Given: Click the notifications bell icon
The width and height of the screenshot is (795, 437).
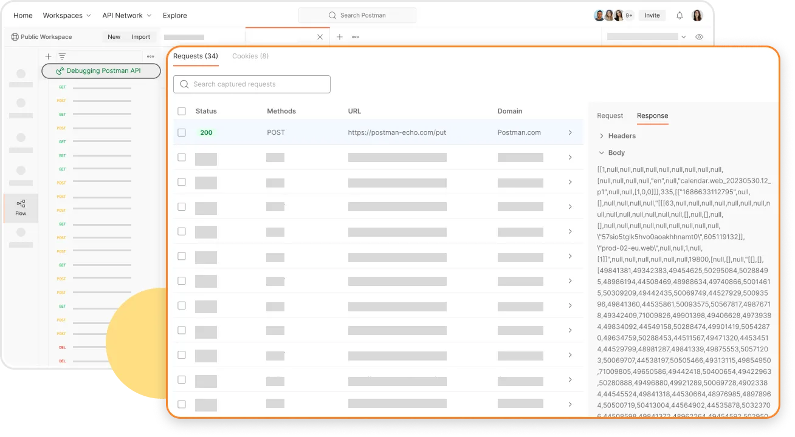Looking at the screenshot, I should coord(680,15).
